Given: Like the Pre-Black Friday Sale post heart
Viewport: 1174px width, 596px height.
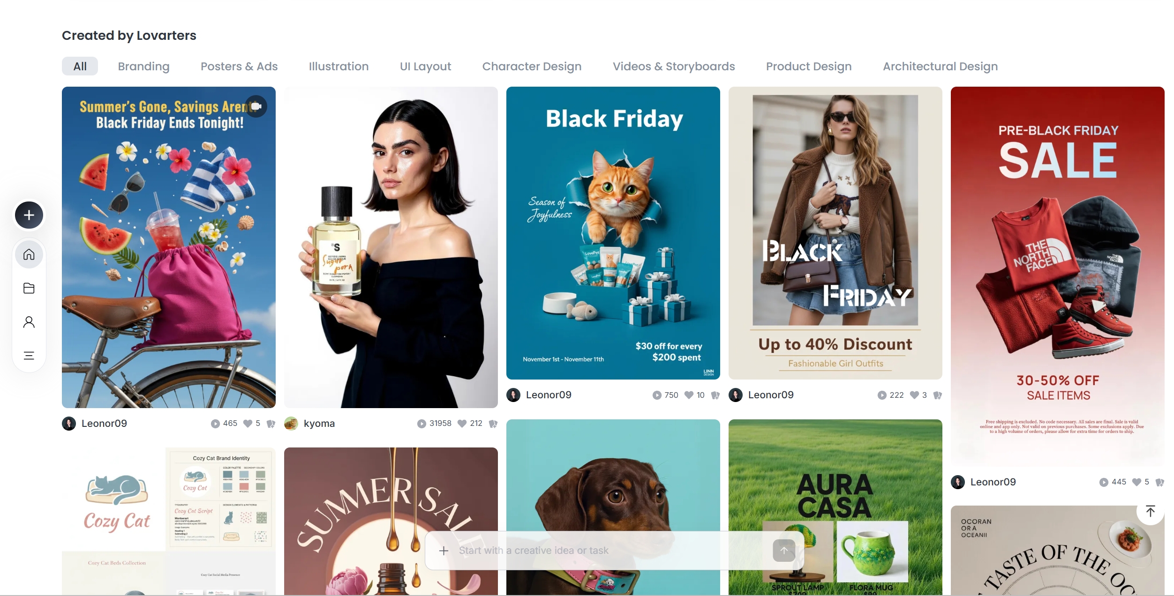Looking at the screenshot, I should tap(1136, 482).
